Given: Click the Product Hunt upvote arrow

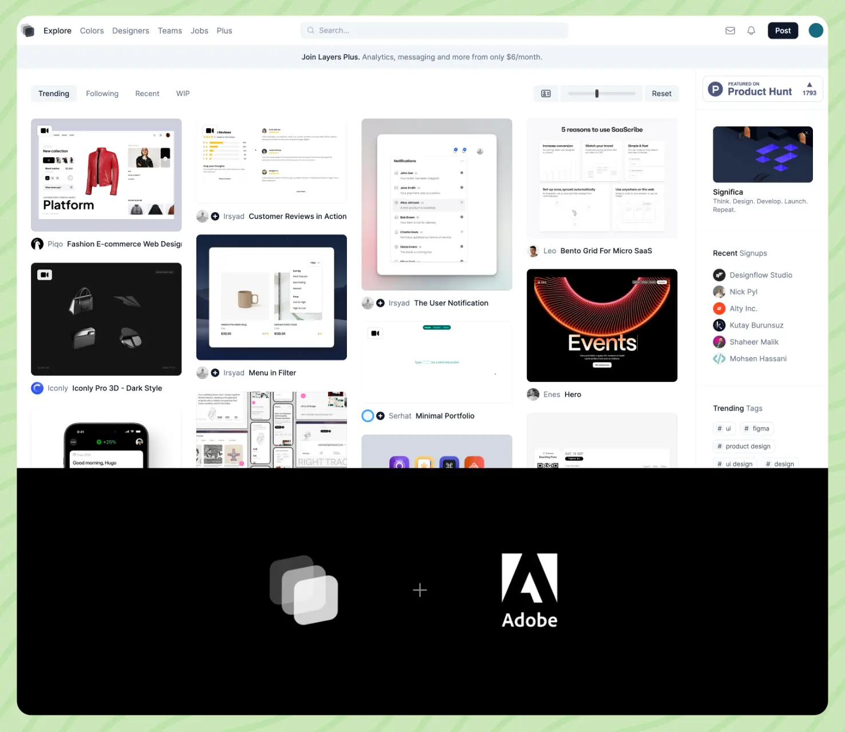Looking at the screenshot, I should pyautogui.click(x=809, y=85).
